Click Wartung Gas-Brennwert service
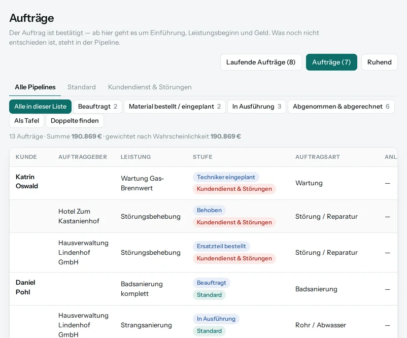Viewport: 407px width, 338px height. tap(142, 183)
